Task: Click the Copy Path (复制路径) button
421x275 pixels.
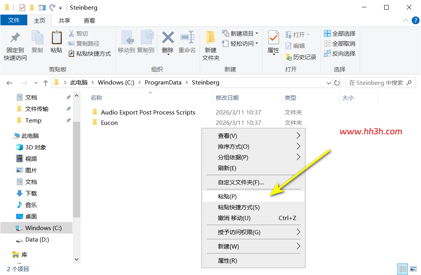Action: click(x=84, y=43)
